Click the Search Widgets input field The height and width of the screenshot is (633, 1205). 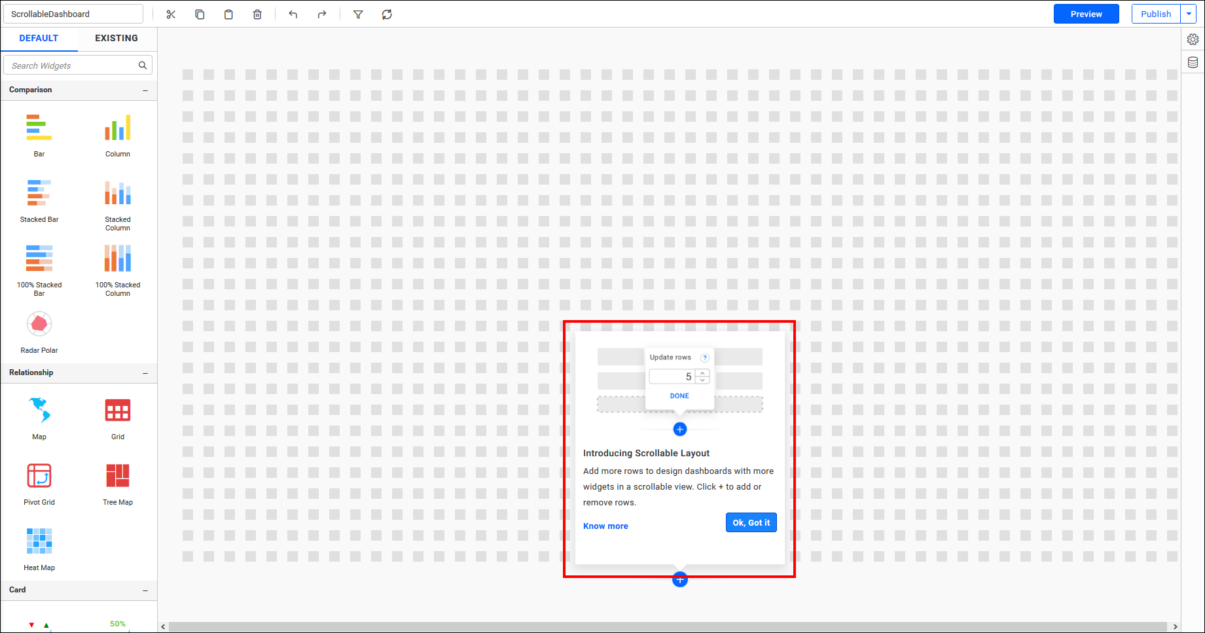tap(72, 65)
